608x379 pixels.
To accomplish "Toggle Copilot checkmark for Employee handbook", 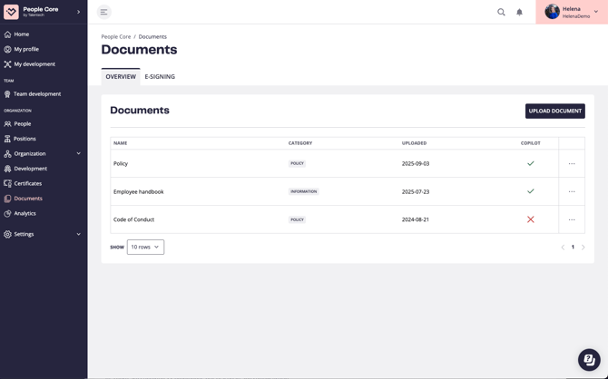I will tap(531, 191).
